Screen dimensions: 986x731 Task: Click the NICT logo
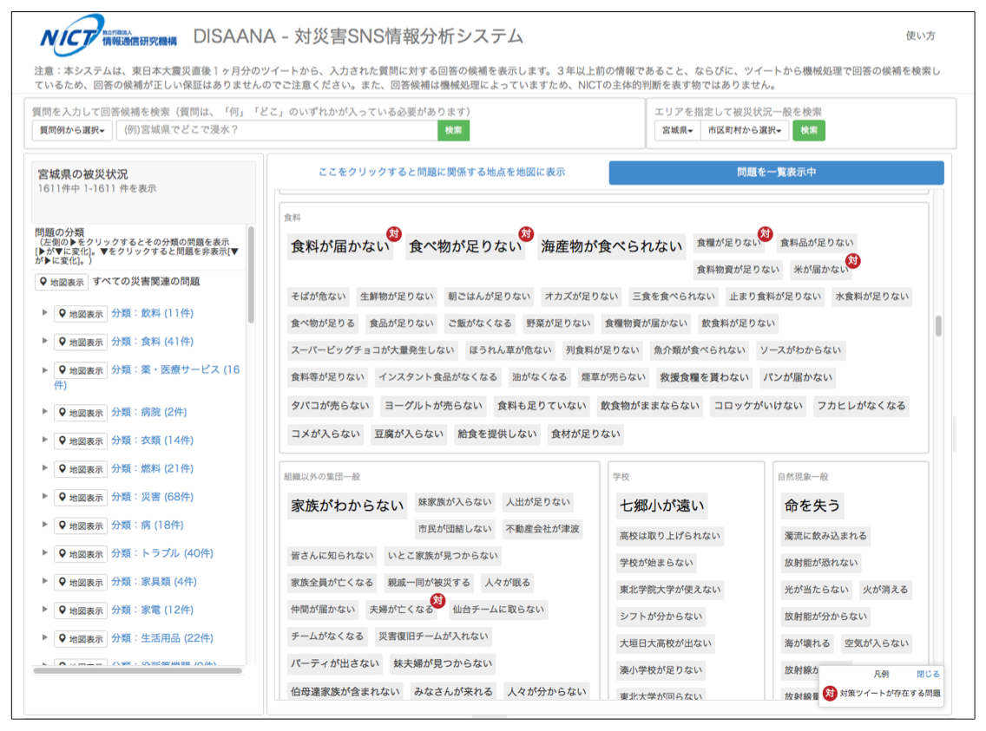click(x=108, y=36)
